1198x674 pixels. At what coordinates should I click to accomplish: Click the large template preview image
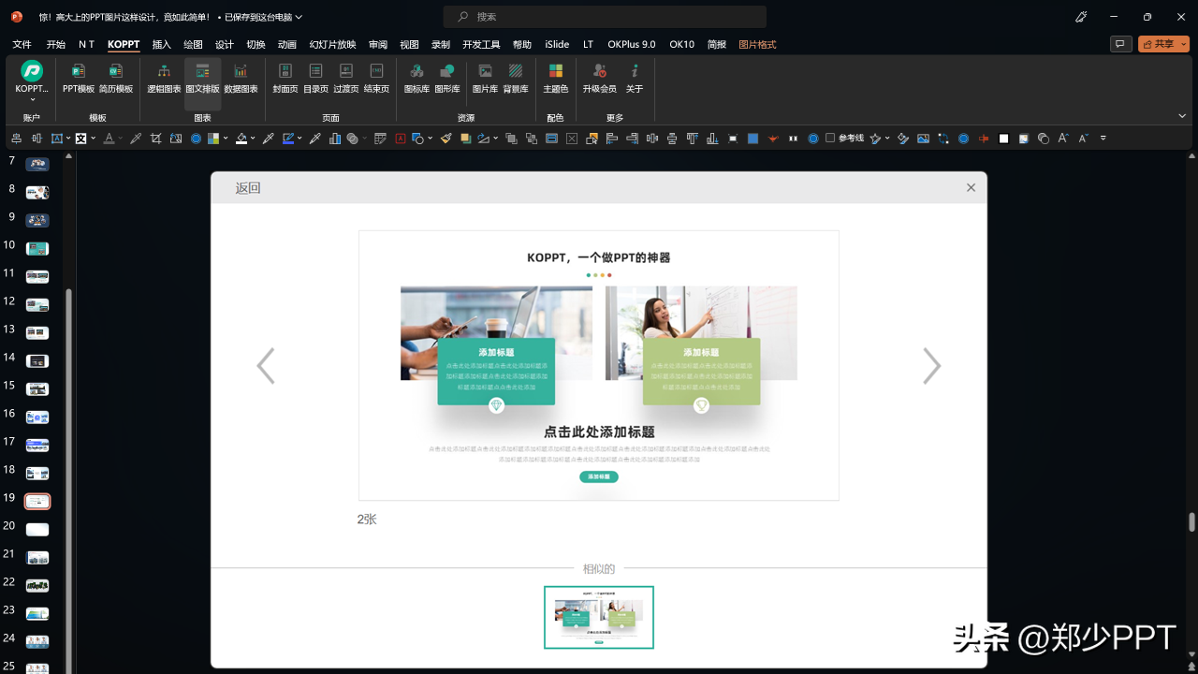tap(599, 365)
